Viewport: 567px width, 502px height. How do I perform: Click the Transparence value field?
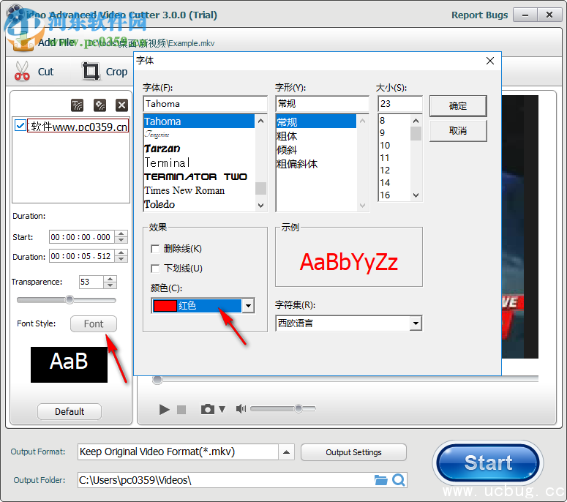(91, 282)
